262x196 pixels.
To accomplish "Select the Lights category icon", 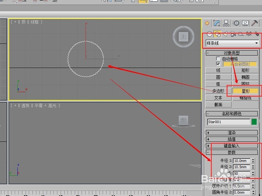I will tap(225, 34).
